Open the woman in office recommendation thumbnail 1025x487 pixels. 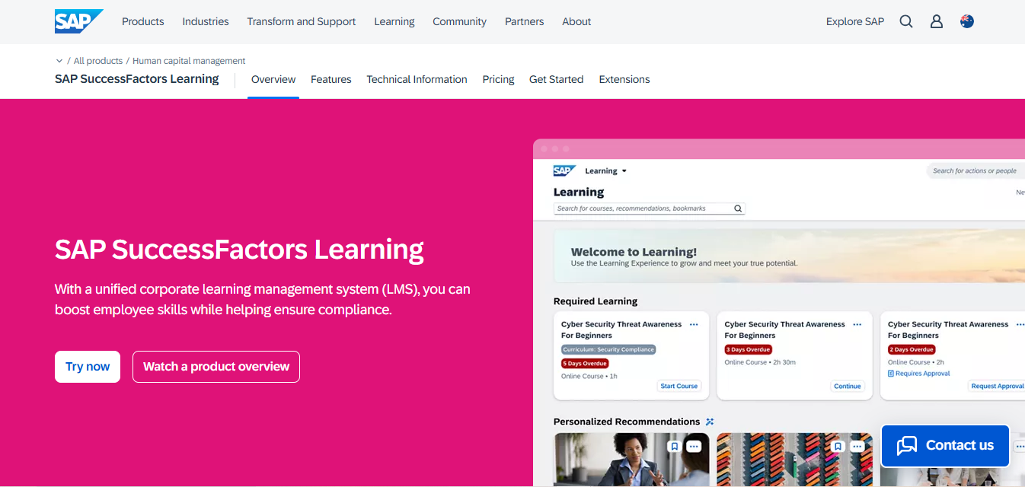point(631,460)
